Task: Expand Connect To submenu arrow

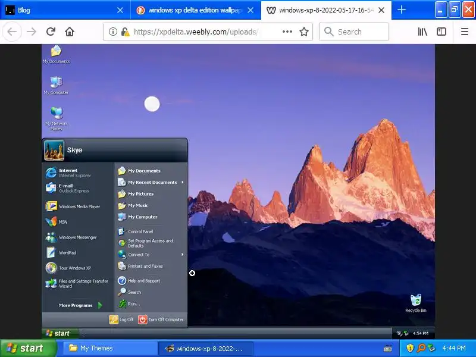Action: tap(183, 255)
